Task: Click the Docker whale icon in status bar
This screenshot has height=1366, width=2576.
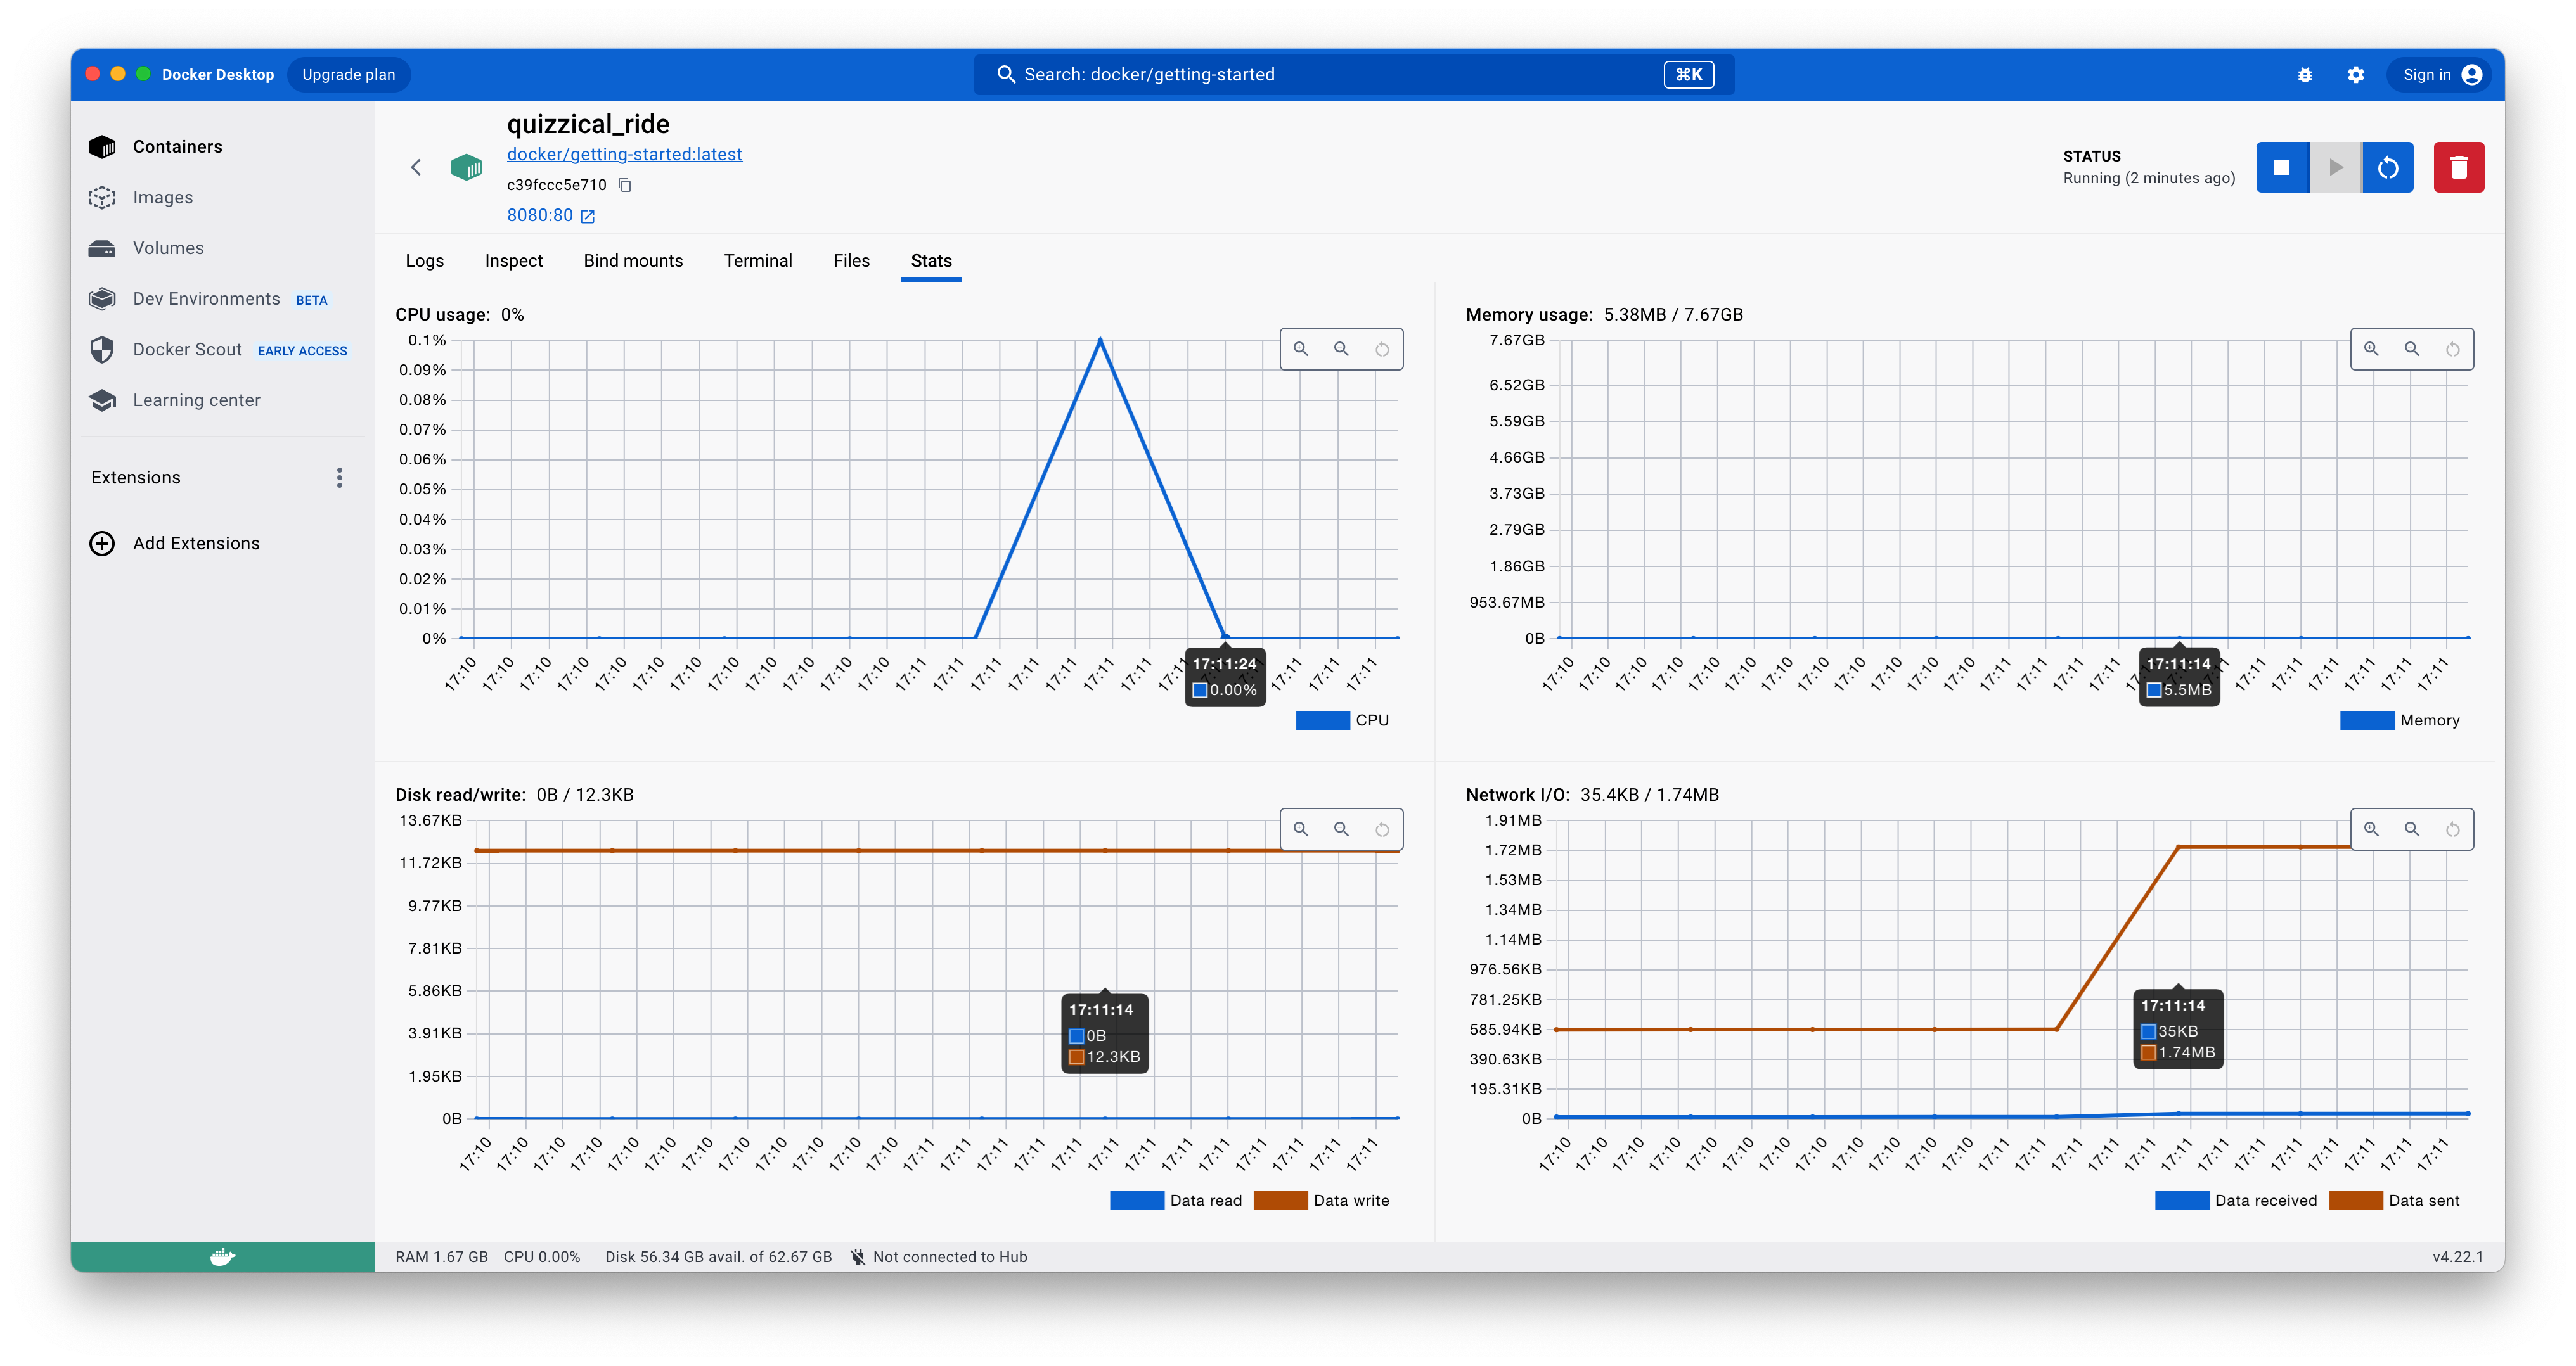Action: click(x=222, y=1257)
